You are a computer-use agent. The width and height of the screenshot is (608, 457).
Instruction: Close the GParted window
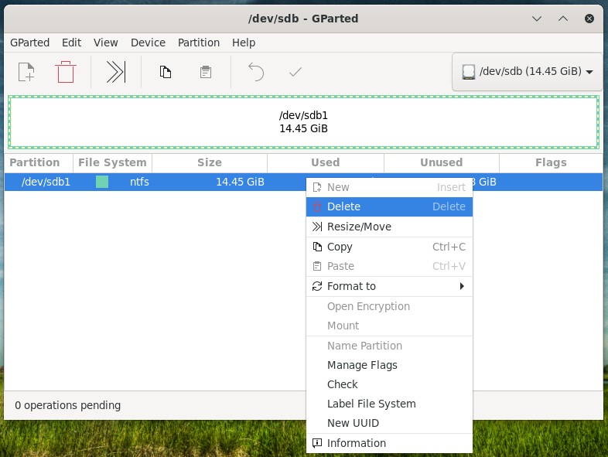(x=589, y=19)
